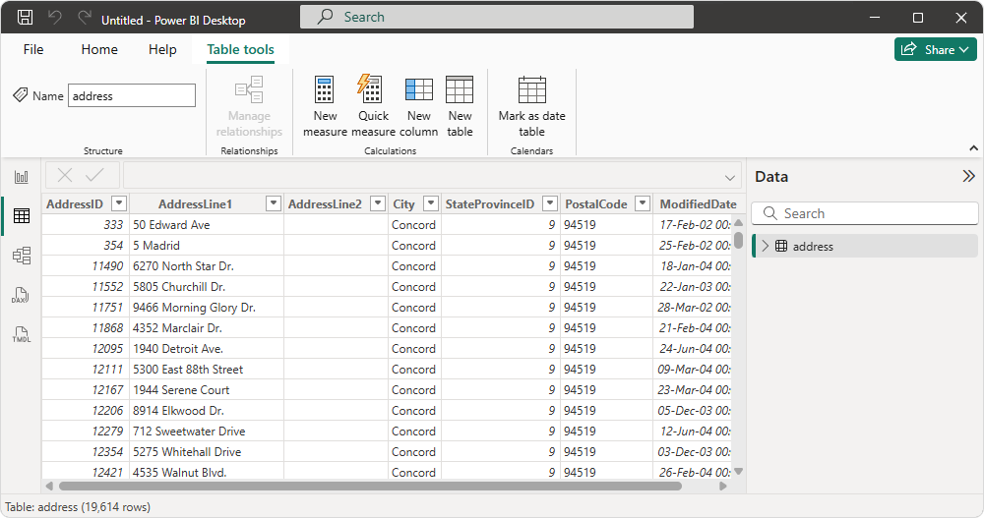Click the table Name input field
The height and width of the screenshot is (518, 984).
(132, 96)
